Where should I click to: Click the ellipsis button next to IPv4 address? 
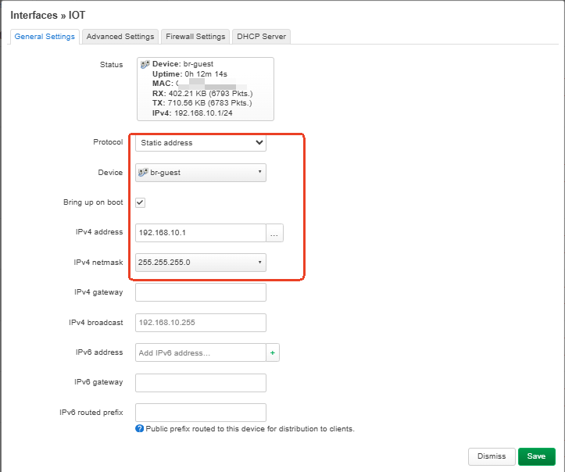pyautogui.click(x=274, y=233)
